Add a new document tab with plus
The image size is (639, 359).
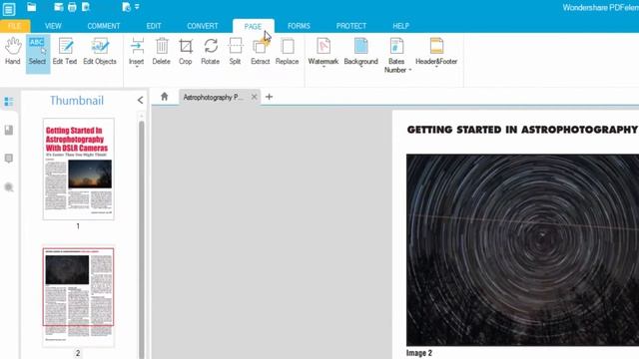(x=269, y=97)
